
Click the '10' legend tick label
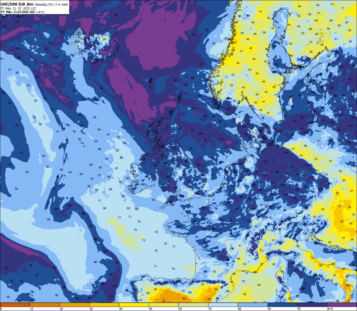(32, 309)
